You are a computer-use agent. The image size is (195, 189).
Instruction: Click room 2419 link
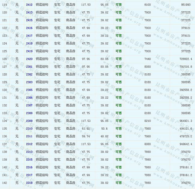[29, 51]
